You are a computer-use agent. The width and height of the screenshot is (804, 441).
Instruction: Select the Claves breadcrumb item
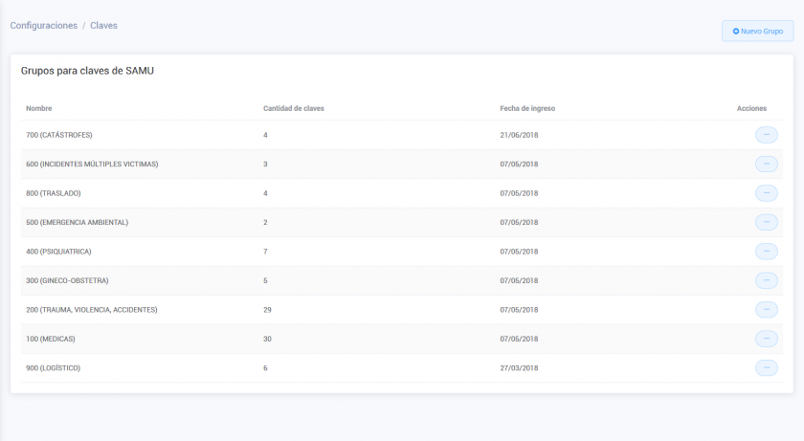click(x=103, y=26)
